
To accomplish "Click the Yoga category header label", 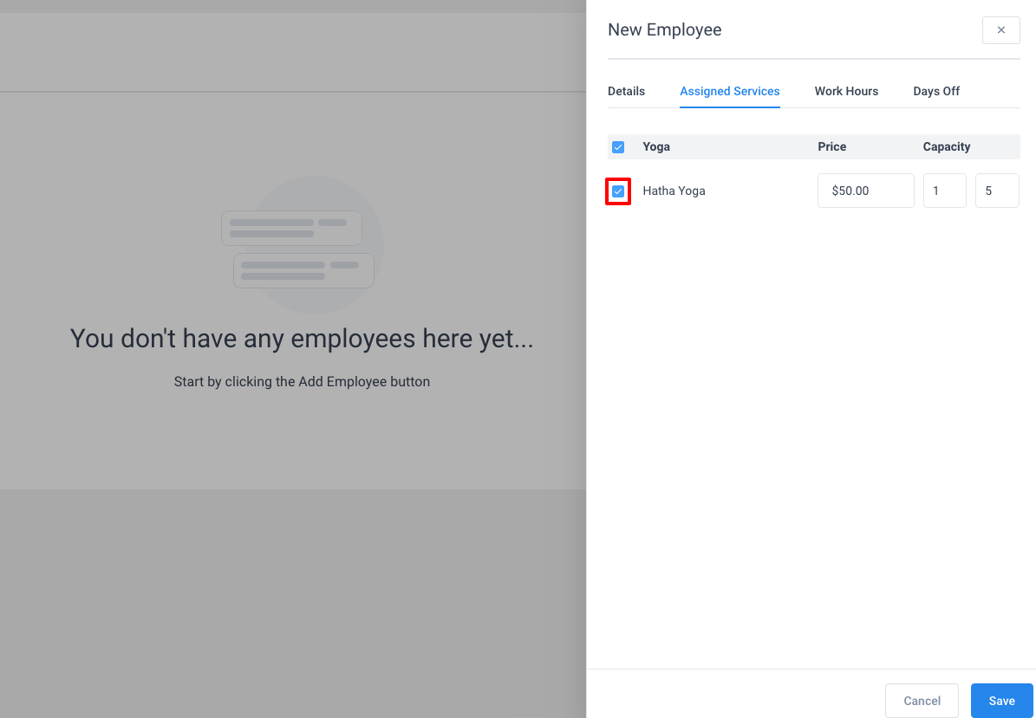I will coord(656,146).
